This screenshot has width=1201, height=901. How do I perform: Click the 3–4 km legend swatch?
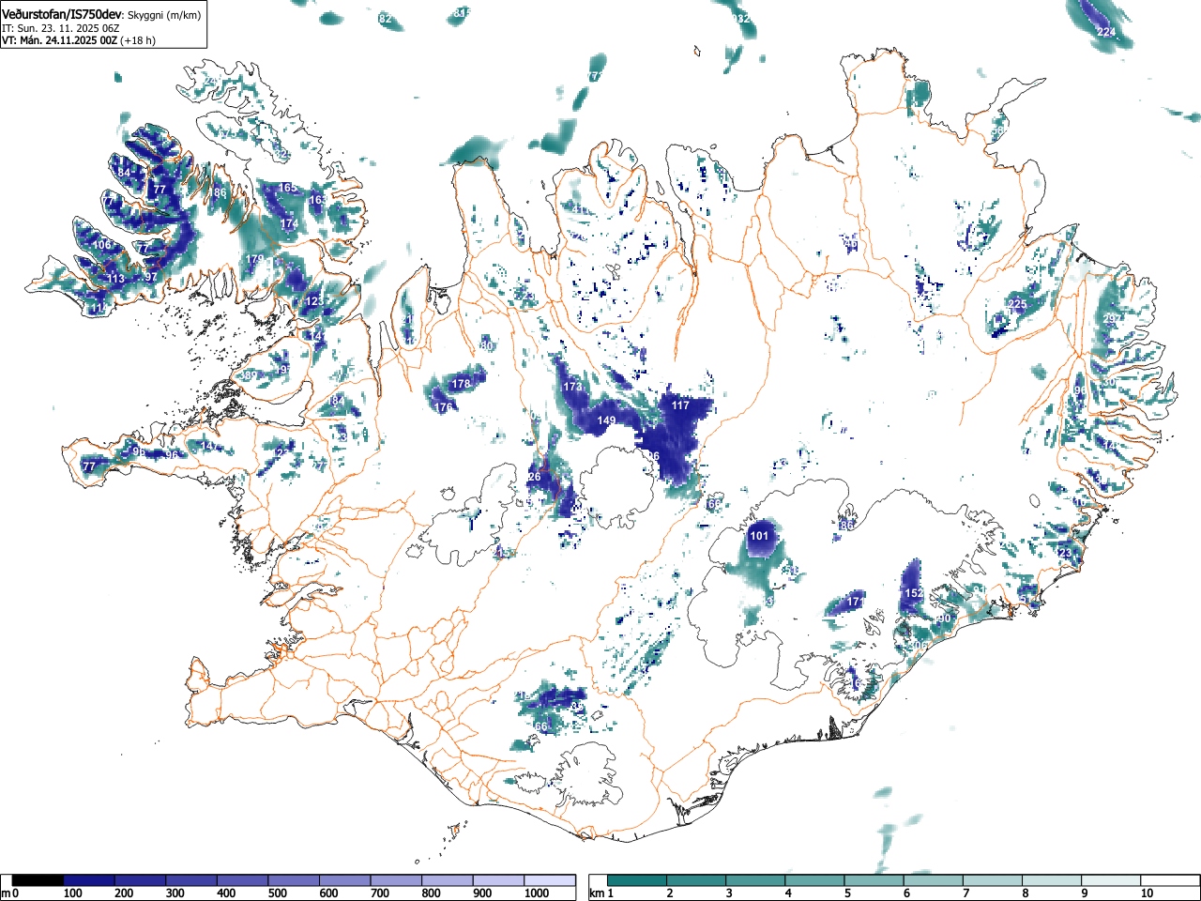tap(757, 880)
